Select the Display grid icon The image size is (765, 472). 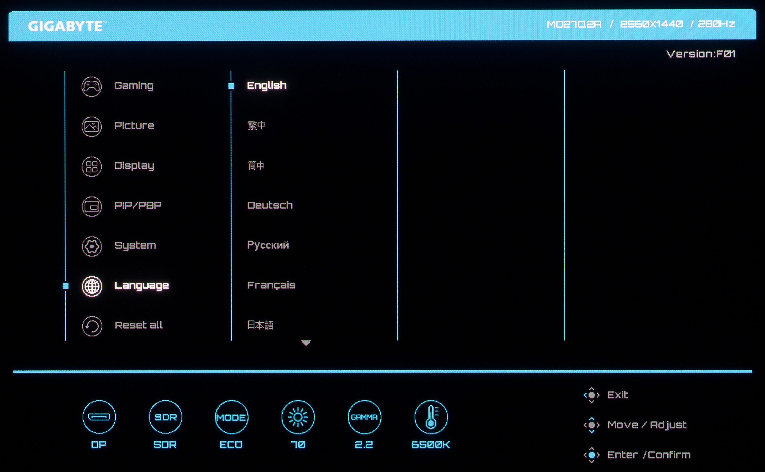point(91,167)
